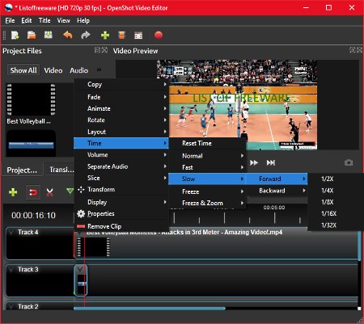The image size is (364, 324).
Task: Expand the Rotate submenu
Action: (121, 120)
